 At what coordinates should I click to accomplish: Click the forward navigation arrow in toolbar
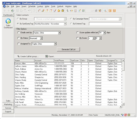(x=9, y=11)
